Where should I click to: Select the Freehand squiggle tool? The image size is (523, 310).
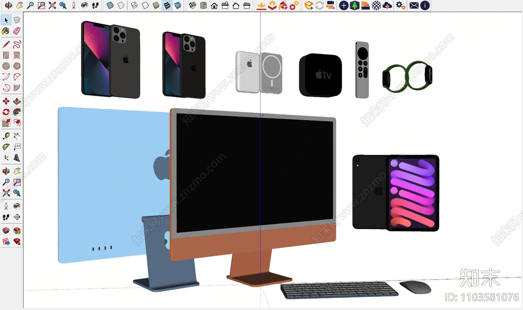[17, 44]
